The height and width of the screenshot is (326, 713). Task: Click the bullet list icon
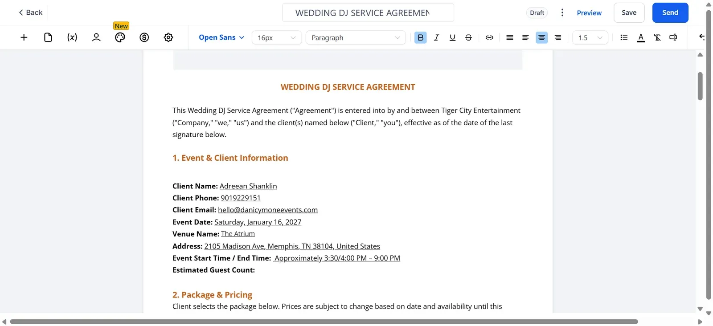(624, 37)
